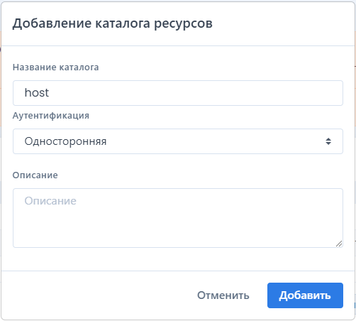
Task: Click the Аутентификация label
Action: (x=51, y=116)
